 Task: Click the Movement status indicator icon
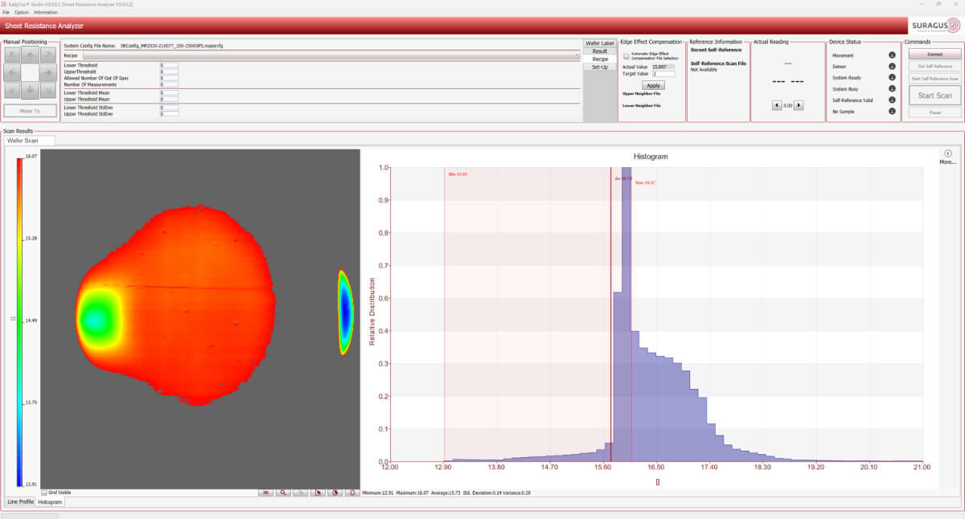pos(892,55)
